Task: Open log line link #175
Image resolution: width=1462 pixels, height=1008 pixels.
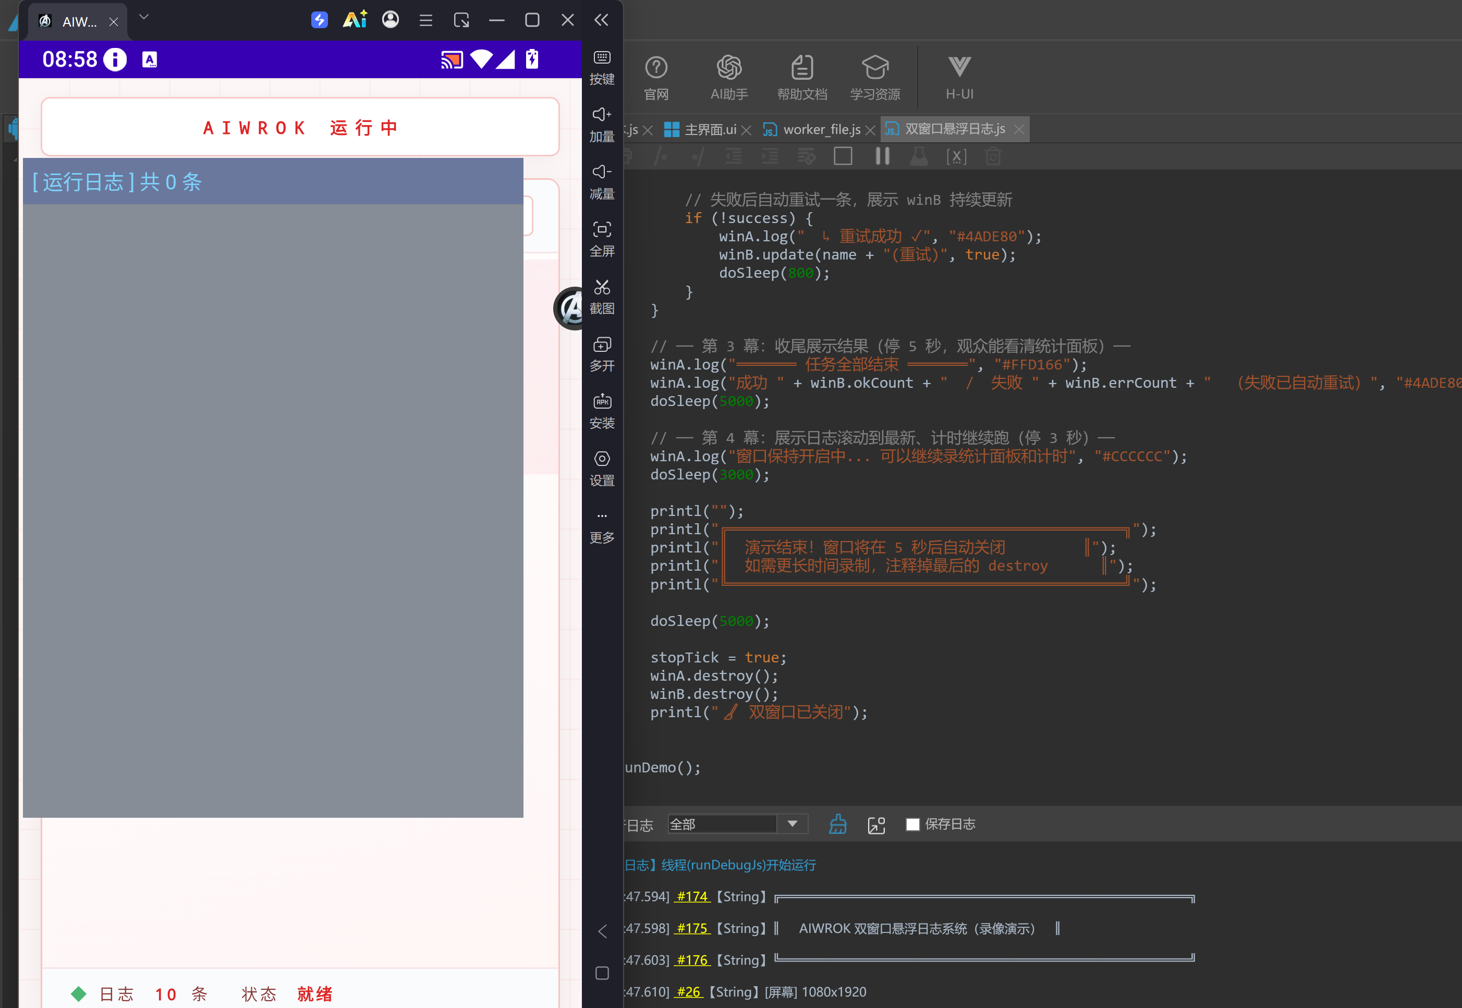Action: pyautogui.click(x=692, y=928)
